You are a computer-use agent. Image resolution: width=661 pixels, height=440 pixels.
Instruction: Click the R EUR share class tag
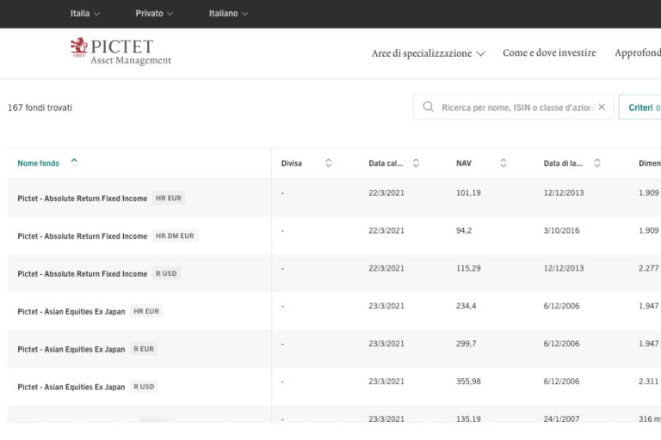144,349
